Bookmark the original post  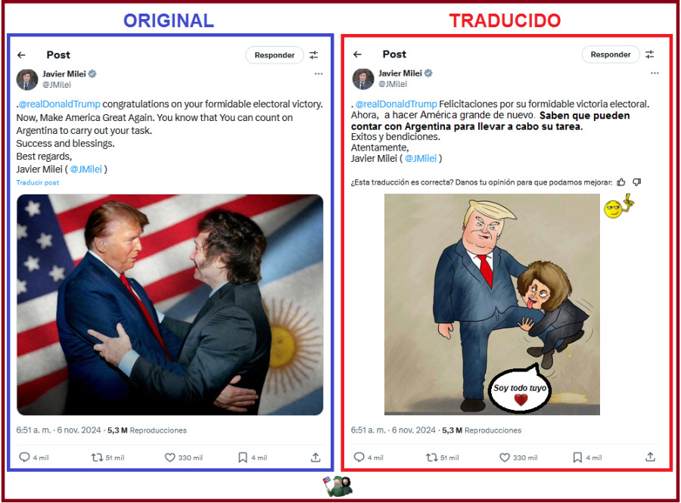(x=243, y=458)
